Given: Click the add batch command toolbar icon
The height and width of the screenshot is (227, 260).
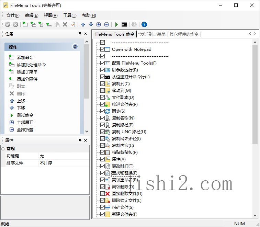Looking at the screenshot, I should coord(33,24).
